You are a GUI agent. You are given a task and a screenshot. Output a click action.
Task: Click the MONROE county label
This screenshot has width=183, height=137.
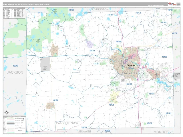click(161, 132)
